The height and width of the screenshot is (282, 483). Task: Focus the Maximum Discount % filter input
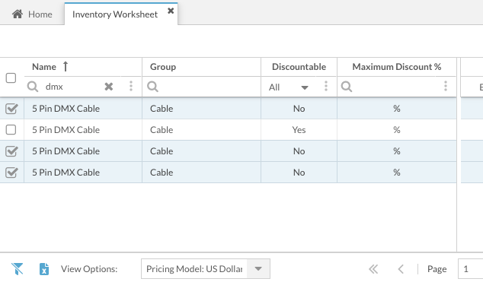coord(398,87)
